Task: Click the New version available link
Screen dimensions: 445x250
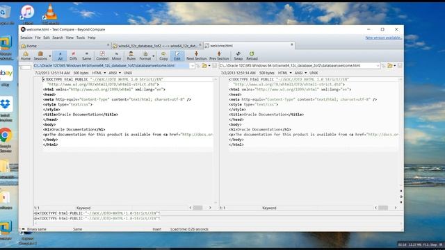Action: tap(383, 37)
